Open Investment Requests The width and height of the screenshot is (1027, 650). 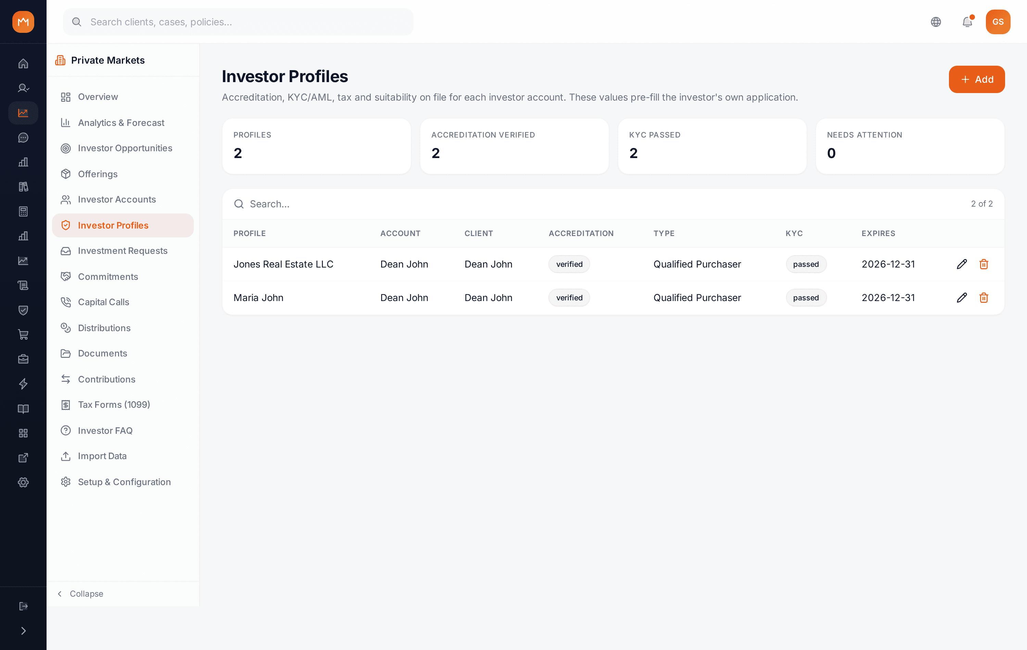(123, 251)
